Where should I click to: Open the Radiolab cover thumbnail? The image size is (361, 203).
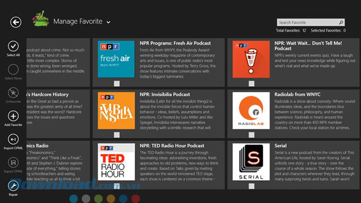[x=251, y=111]
